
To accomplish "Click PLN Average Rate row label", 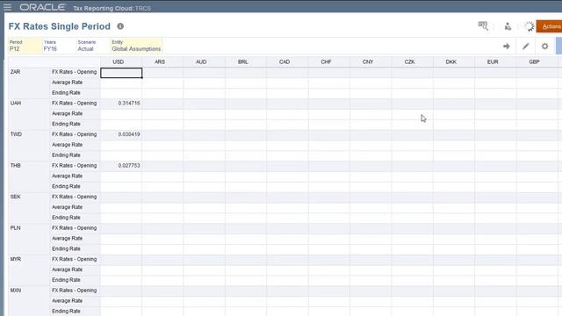I will click(x=68, y=238).
